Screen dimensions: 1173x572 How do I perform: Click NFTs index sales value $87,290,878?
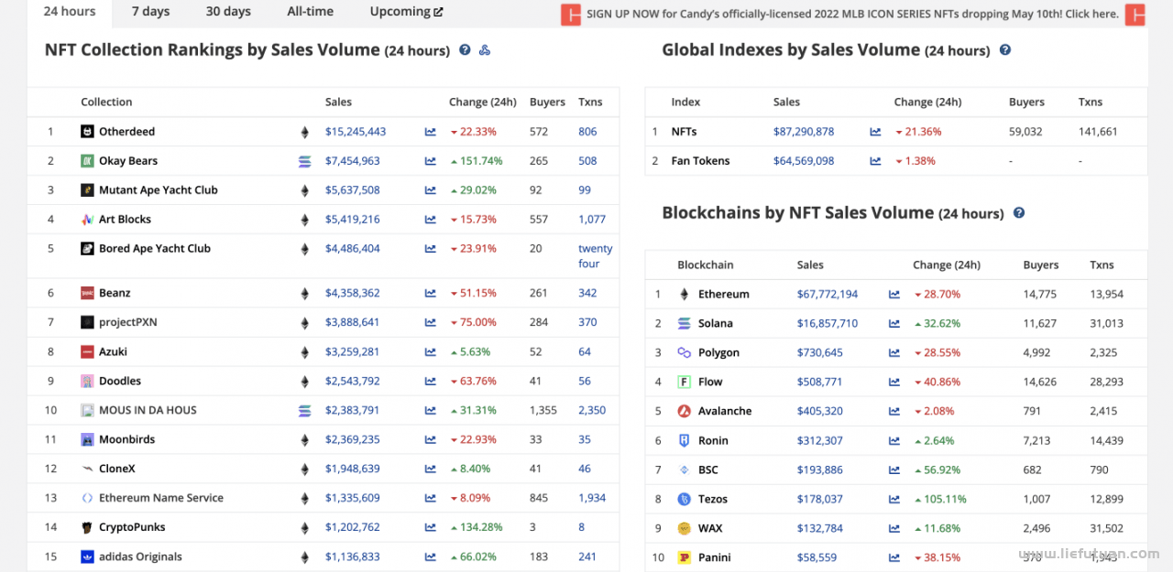pyautogui.click(x=804, y=132)
